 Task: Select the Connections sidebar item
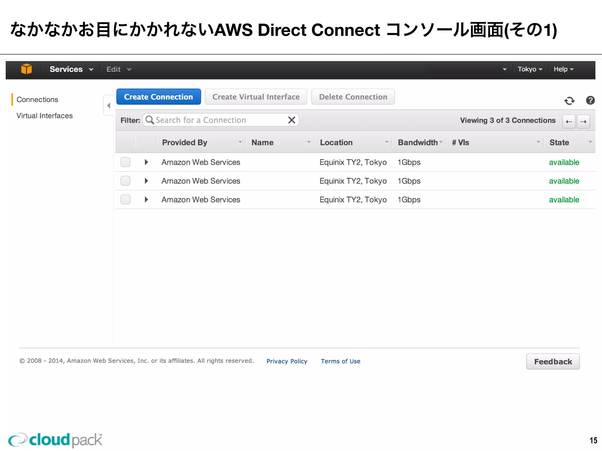click(37, 100)
